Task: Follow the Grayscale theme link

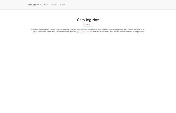Action: click(82, 30)
